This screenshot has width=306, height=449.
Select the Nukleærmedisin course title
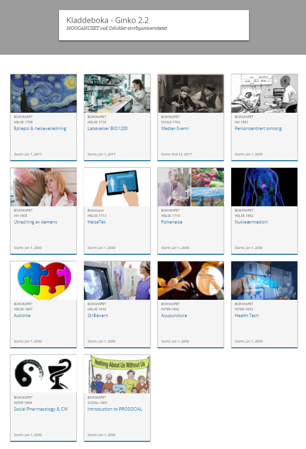pyautogui.click(x=251, y=222)
